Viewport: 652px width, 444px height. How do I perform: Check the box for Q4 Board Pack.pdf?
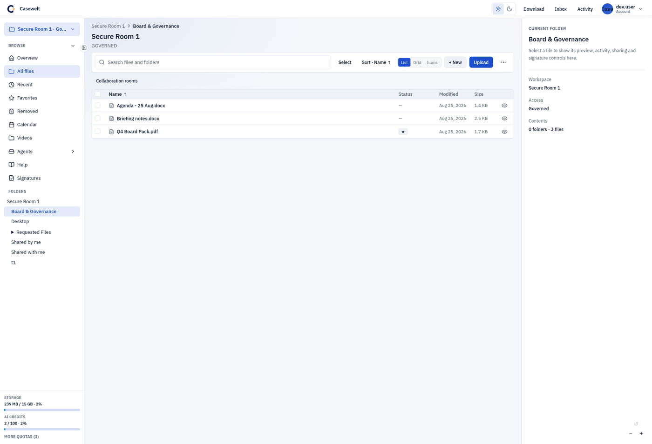[98, 132]
